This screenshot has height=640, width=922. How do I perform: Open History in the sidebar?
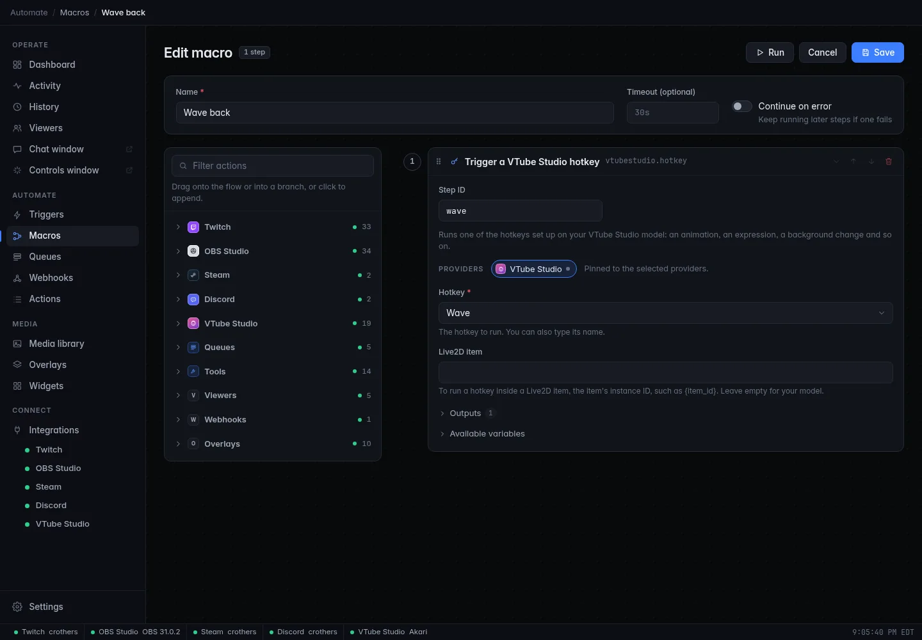(72, 107)
